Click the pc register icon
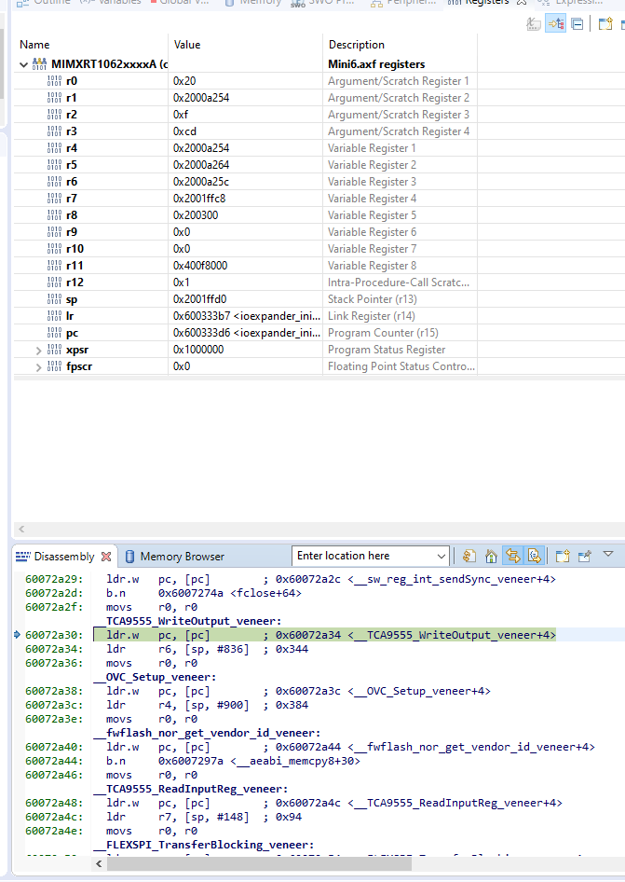This screenshot has height=882, width=625. pyautogui.click(x=55, y=333)
